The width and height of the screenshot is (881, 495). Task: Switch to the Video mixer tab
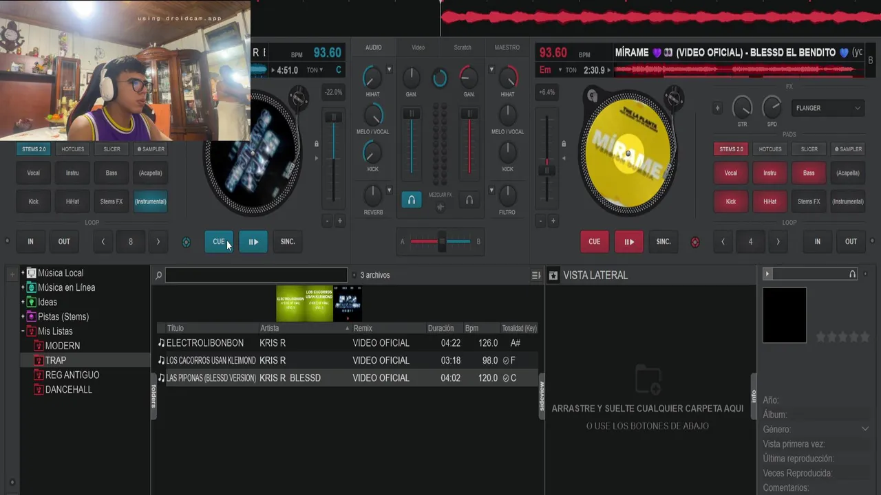[x=418, y=47]
